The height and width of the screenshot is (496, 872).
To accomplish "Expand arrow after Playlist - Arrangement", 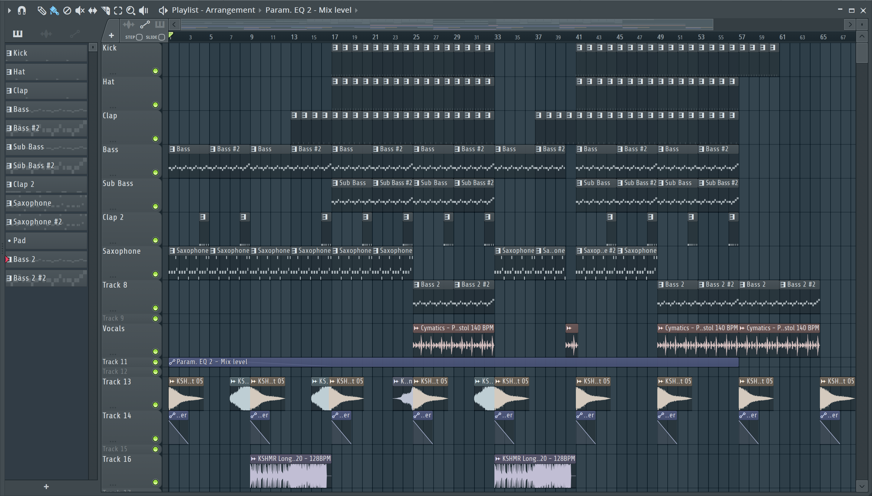I will tap(260, 10).
